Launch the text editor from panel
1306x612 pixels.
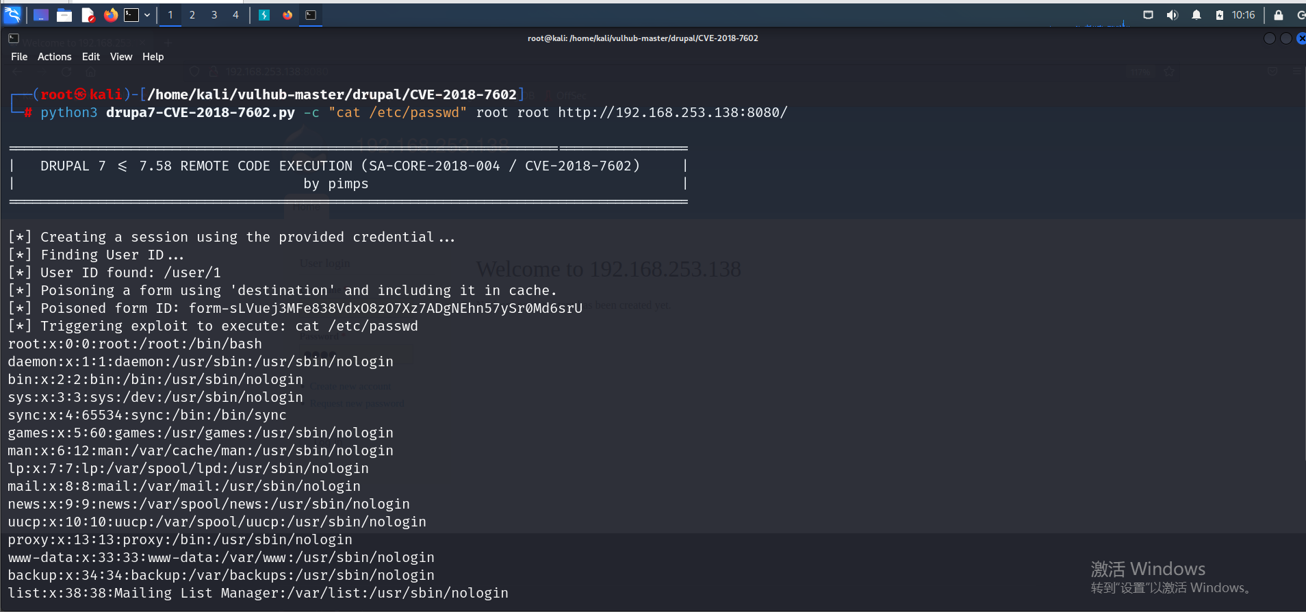pyautogui.click(x=88, y=15)
